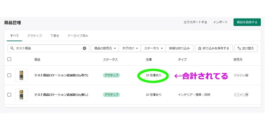Screen dimensions: 265x130
Task: Expand the 商品の販売元 filter dropdown
Action: pyautogui.click(x=105, y=48)
